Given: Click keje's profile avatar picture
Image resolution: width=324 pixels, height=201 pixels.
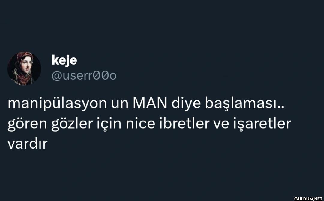Looking at the screenshot, I should [24, 68].
